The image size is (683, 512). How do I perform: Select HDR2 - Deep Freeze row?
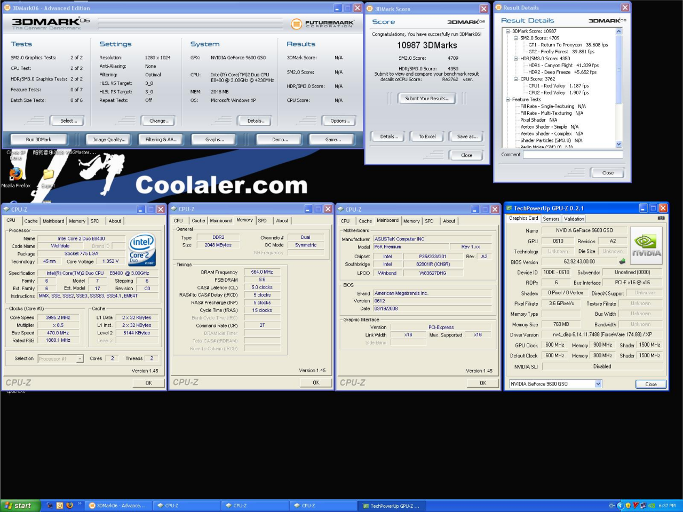pyautogui.click(x=562, y=72)
